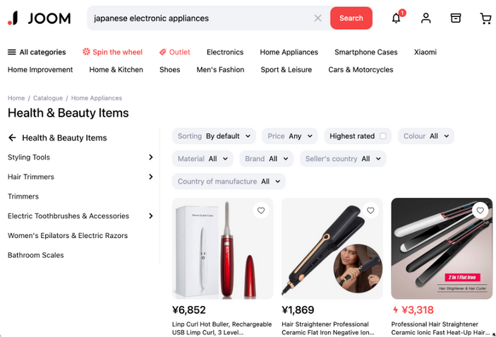
Task: Click the red Search button
Action: point(351,18)
